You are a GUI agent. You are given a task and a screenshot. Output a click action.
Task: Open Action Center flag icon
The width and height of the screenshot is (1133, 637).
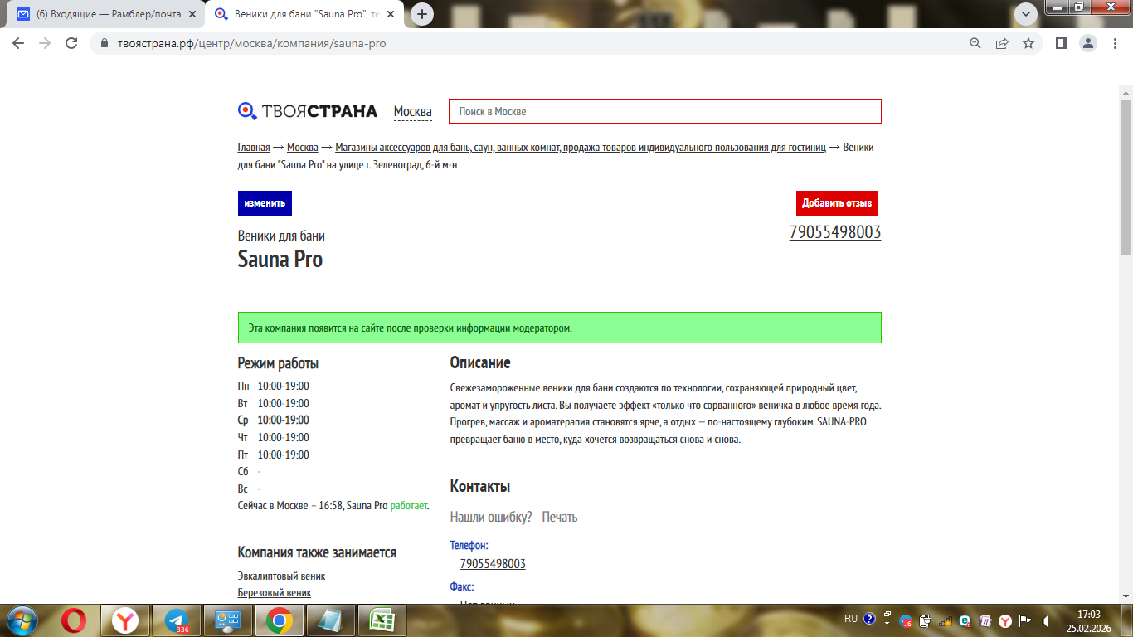click(x=1025, y=620)
